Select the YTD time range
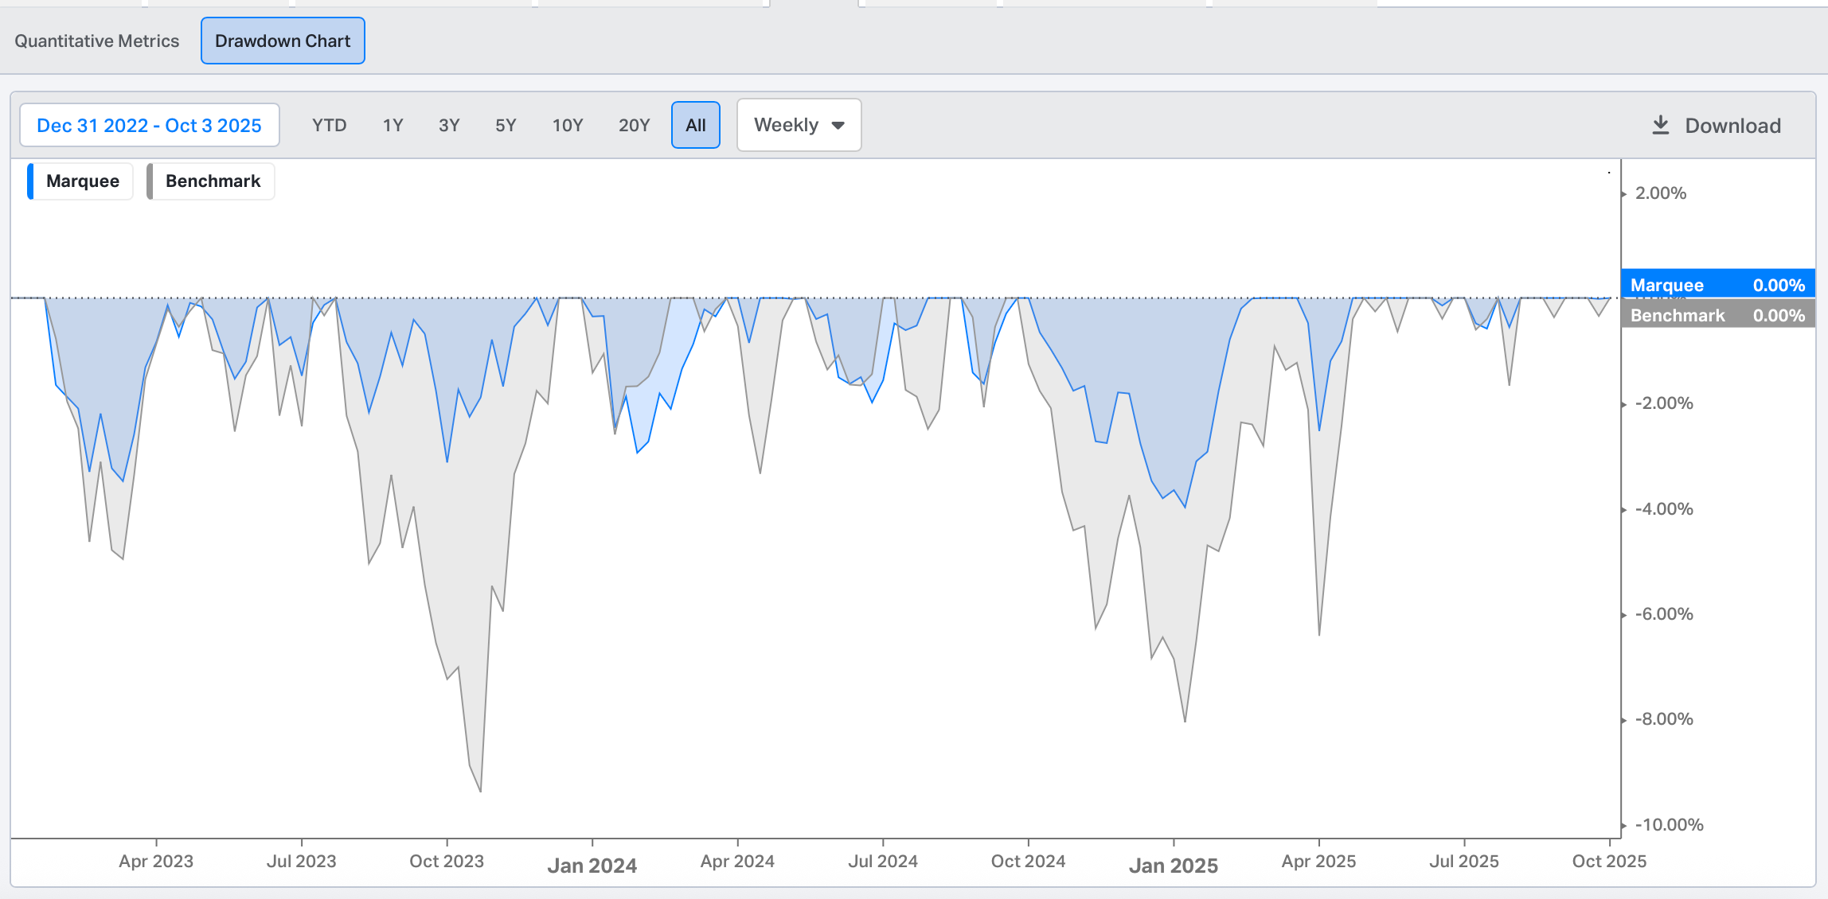 (329, 125)
